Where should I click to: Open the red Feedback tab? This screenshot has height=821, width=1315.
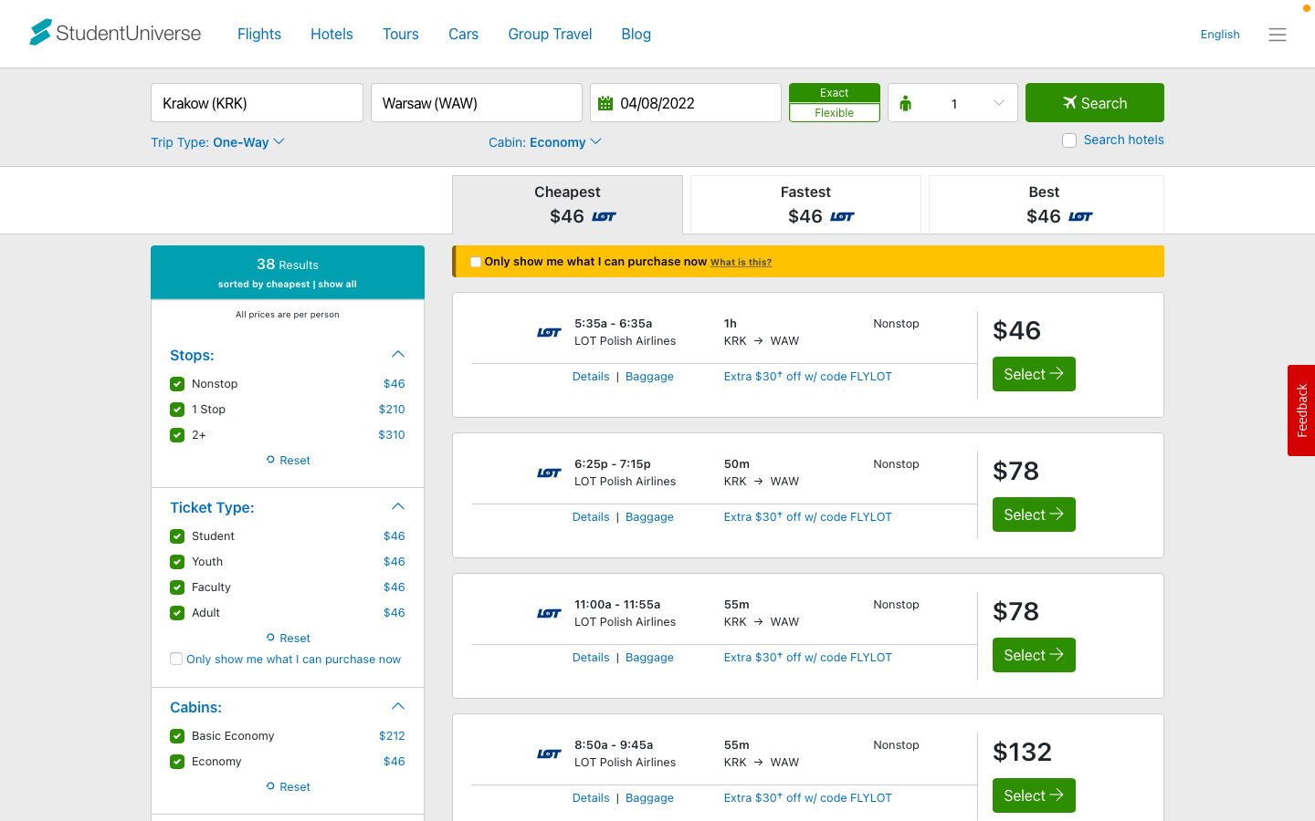click(1301, 410)
